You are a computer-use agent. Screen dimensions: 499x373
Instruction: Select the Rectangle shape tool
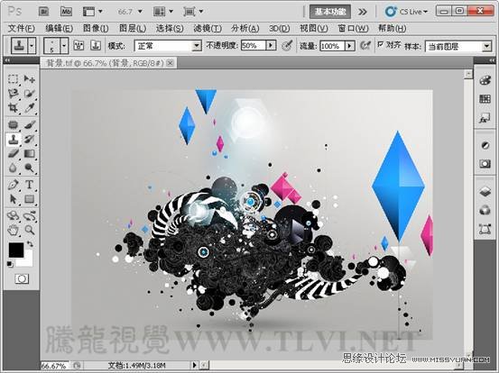(29, 199)
